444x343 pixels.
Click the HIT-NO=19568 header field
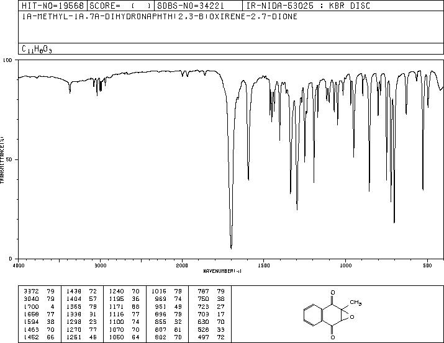(53, 6)
